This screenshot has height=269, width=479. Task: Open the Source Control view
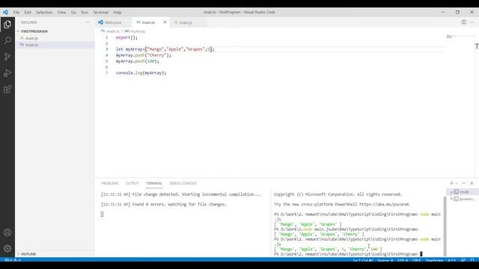(7, 57)
